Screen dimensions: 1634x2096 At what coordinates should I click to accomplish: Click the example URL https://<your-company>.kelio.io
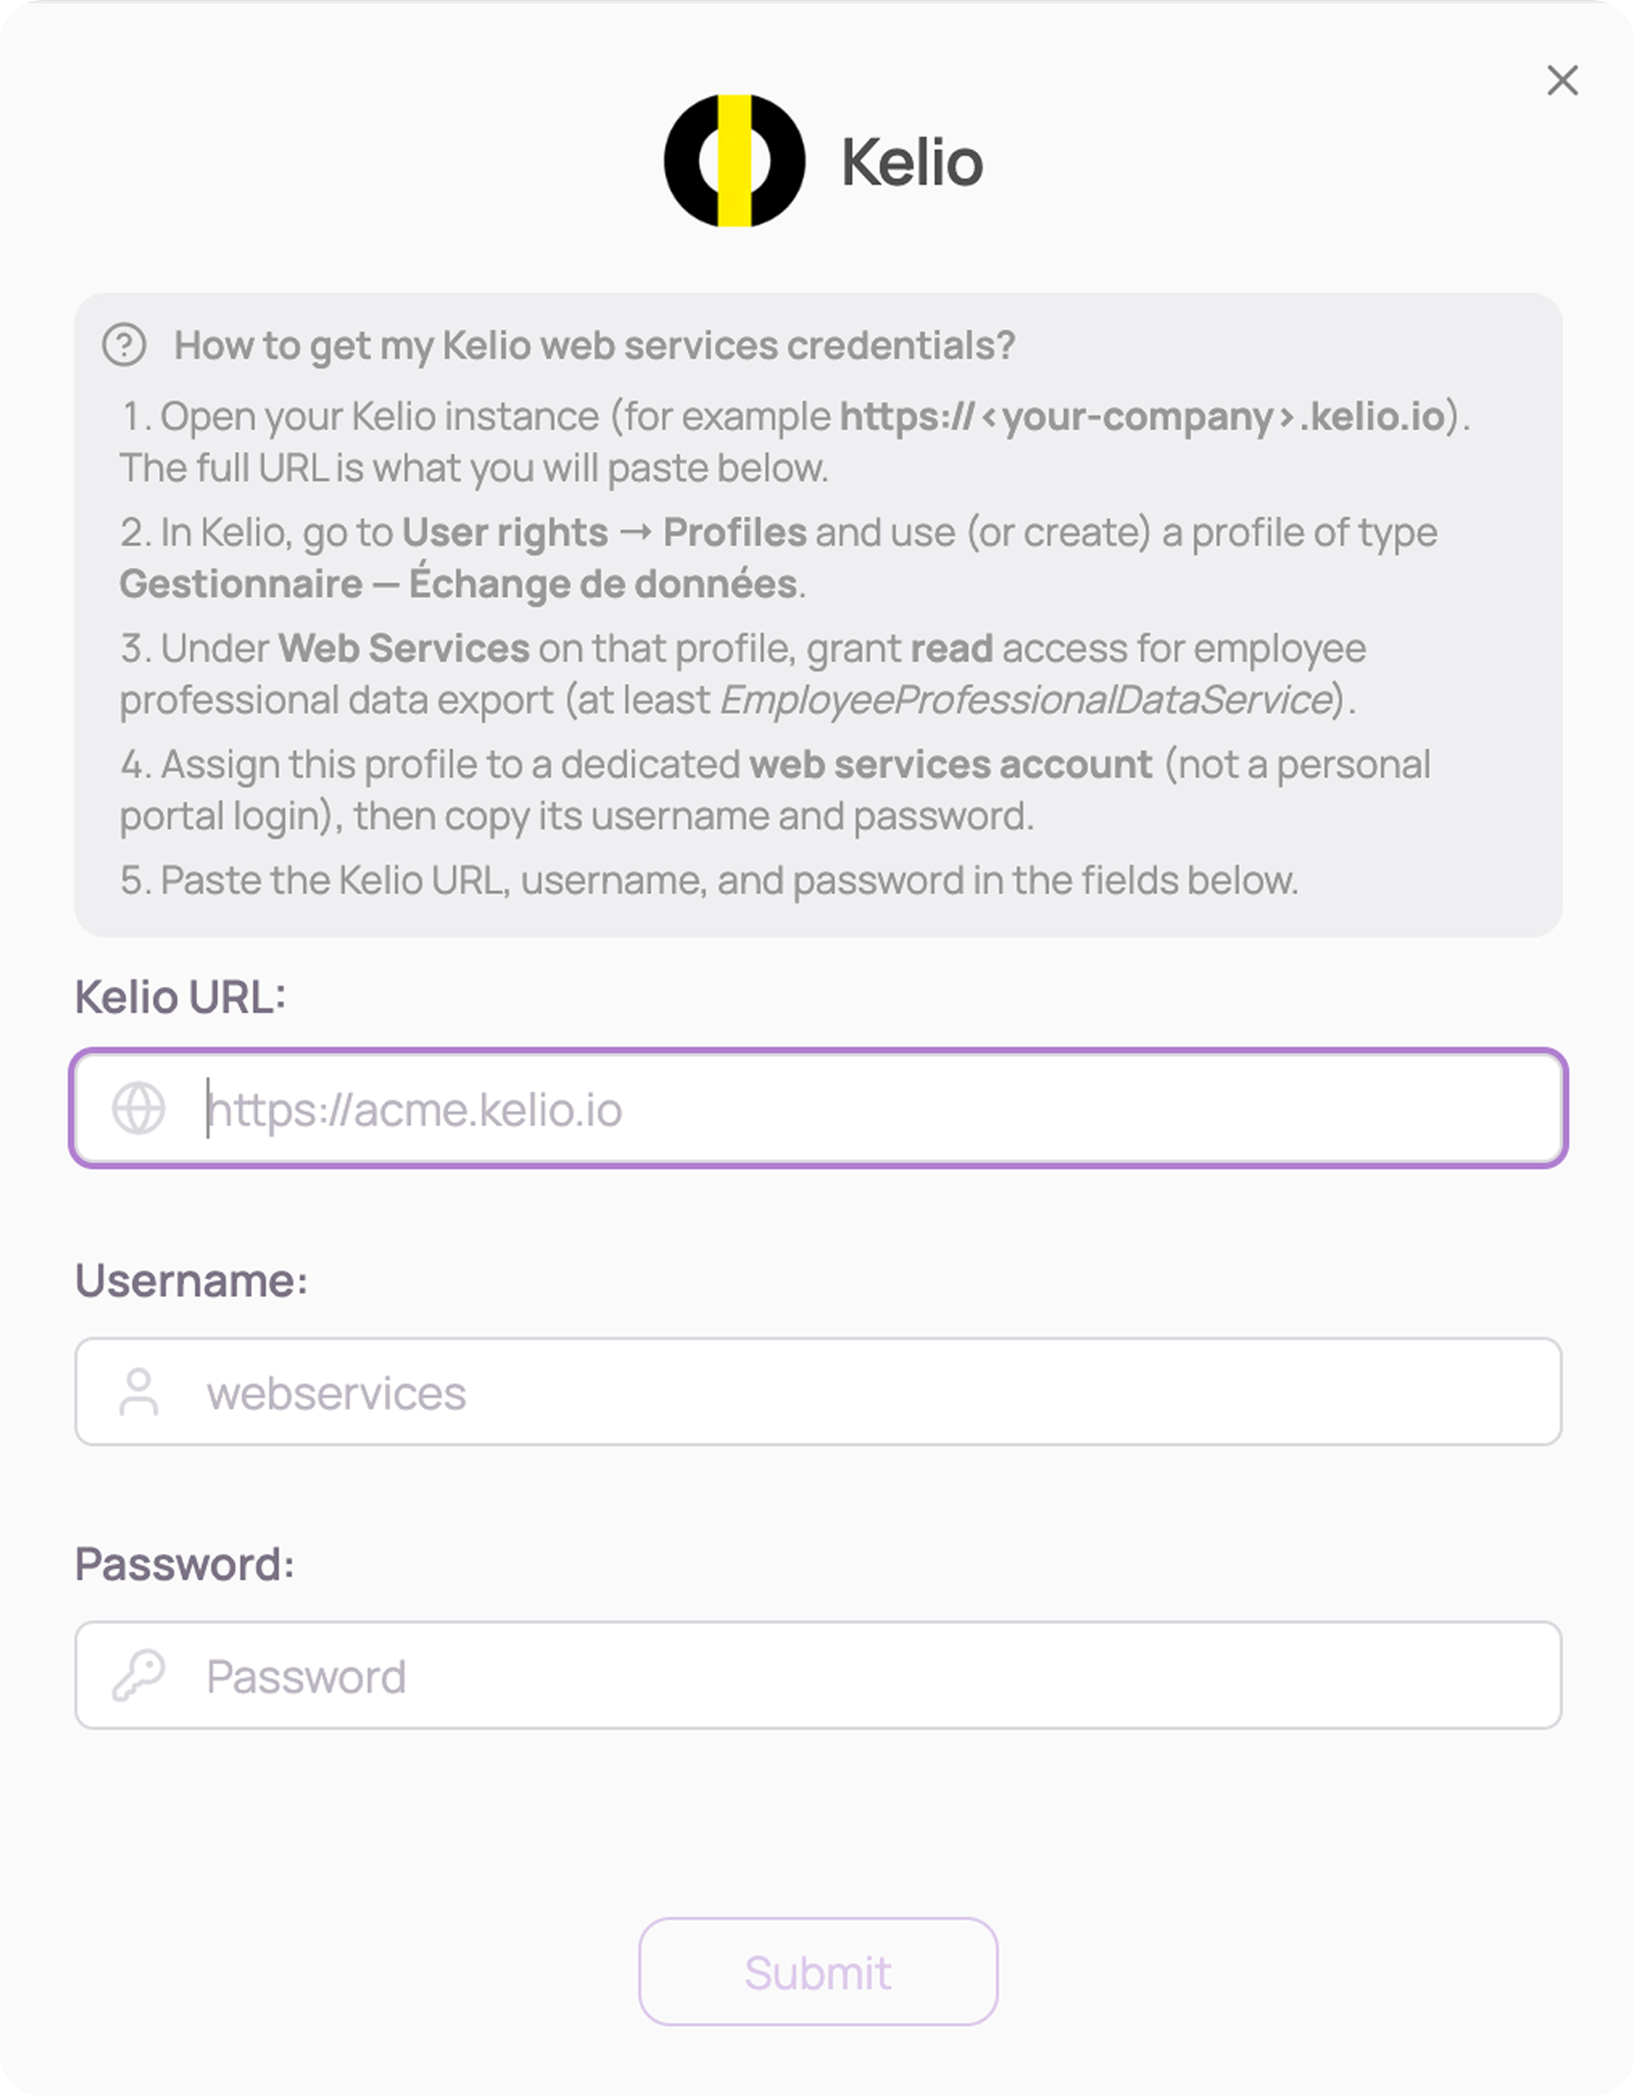(1143, 417)
